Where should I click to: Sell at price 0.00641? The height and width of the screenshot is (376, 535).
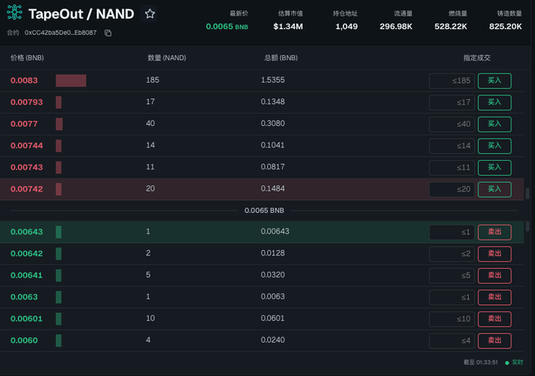(x=494, y=276)
